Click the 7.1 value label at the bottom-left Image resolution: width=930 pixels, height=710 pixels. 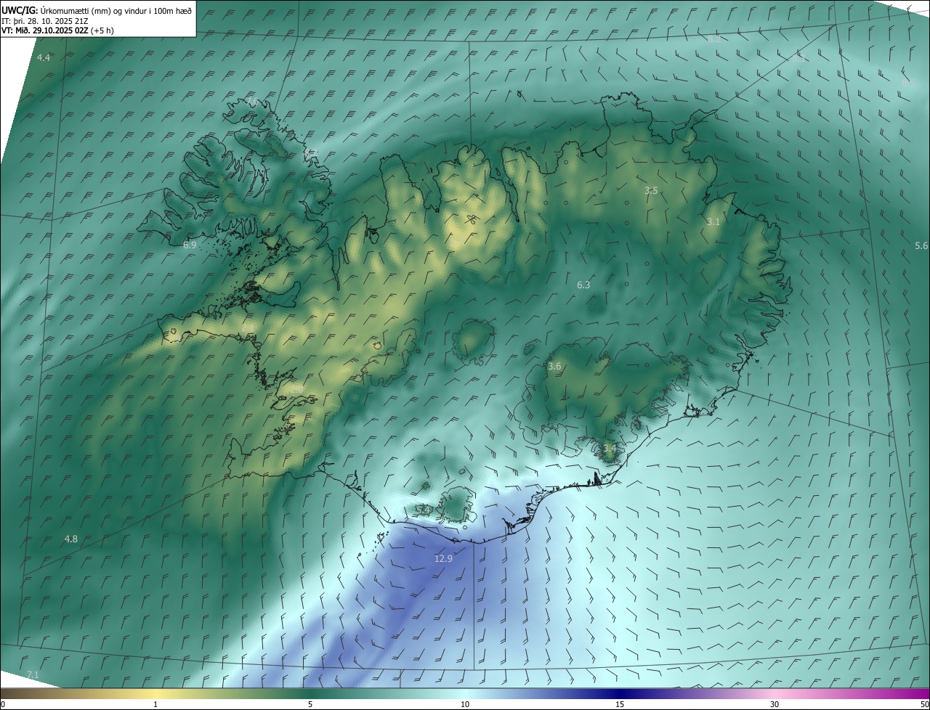tap(32, 675)
